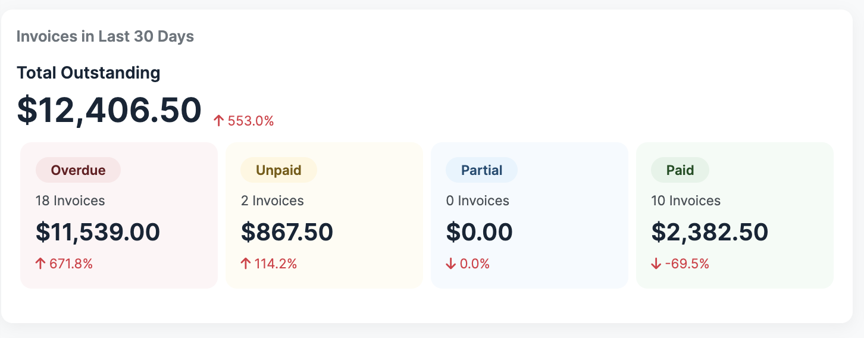The image size is (864, 338).
Task: Click the $2,382.50 paid amount
Action: click(x=710, y=232)
